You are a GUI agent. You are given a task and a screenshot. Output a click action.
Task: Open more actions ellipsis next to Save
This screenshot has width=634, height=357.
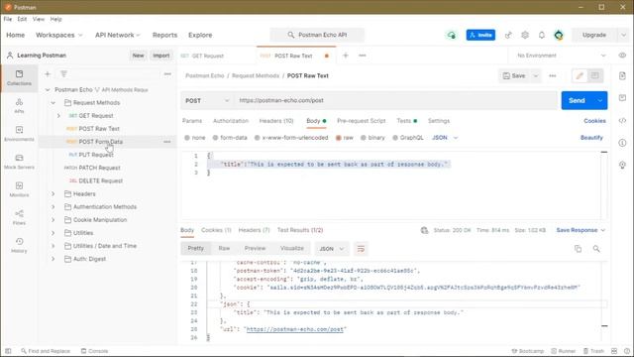pos(553,75)
